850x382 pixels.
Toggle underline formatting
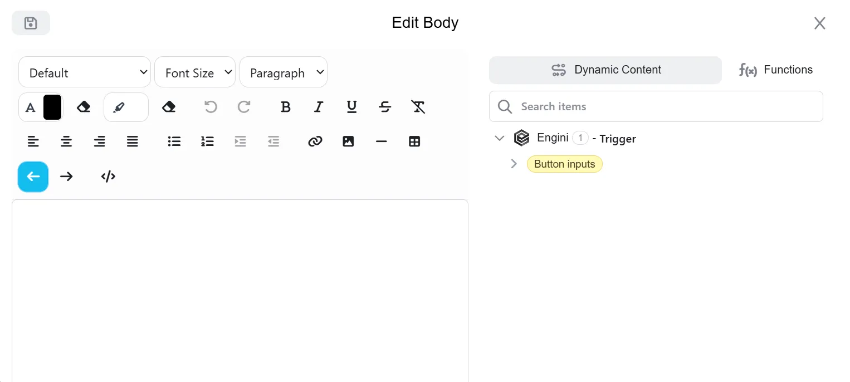coord(352,107)
